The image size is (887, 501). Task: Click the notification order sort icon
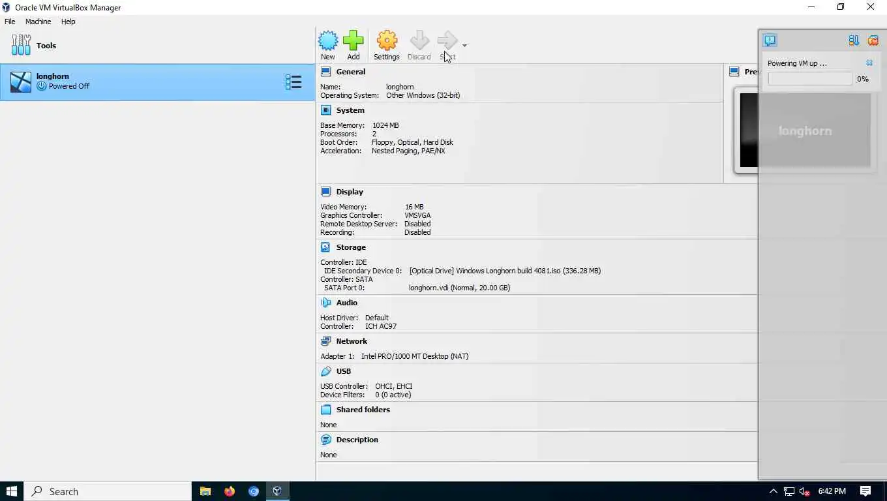pos(854,40)
